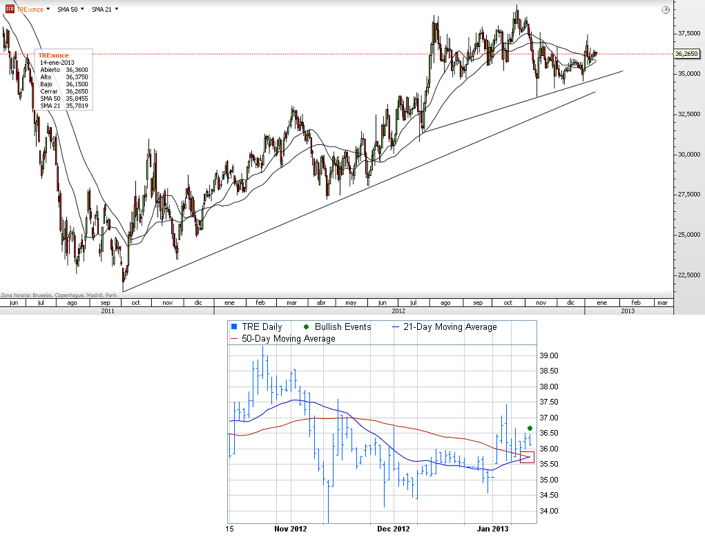Viewport: 705px width, 537px height.
Task: Click the 27,5000 price axis label
Action: pyautogui.click(x=689, y=195)
